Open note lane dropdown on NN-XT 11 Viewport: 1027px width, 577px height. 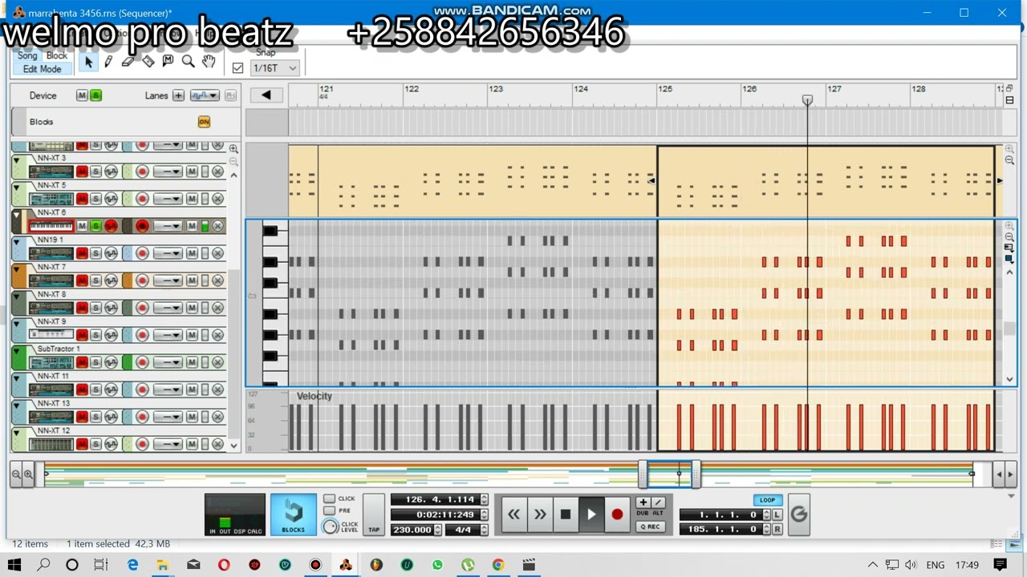click(168, 389)
